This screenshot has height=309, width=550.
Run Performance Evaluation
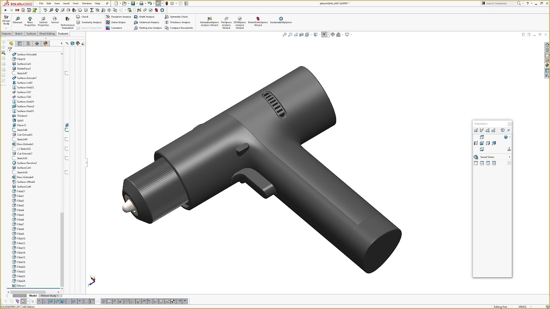[x=67, y=23]
